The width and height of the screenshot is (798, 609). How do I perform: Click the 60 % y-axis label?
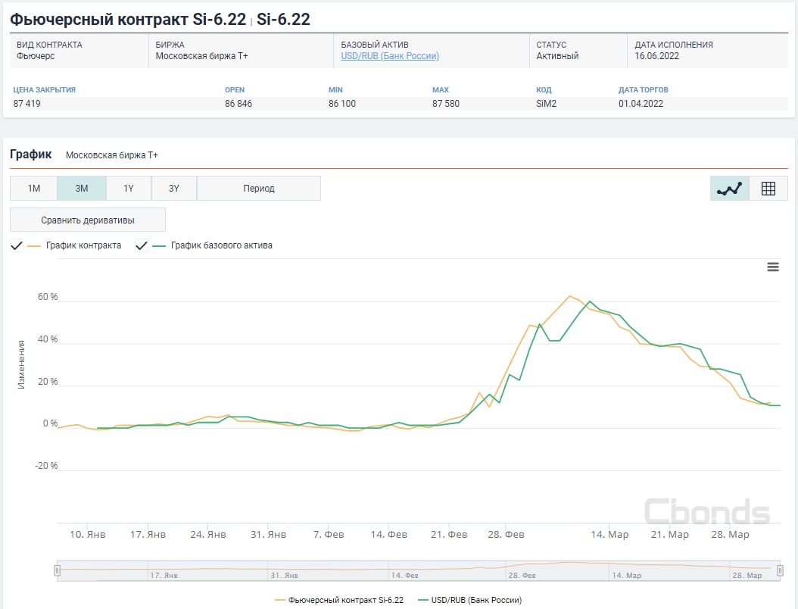pos(48,297)
